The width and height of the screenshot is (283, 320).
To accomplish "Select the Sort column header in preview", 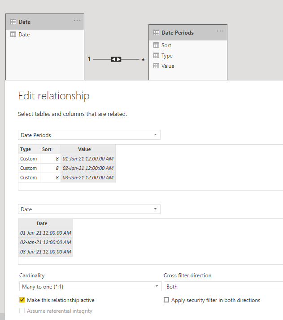I will 51,149.
